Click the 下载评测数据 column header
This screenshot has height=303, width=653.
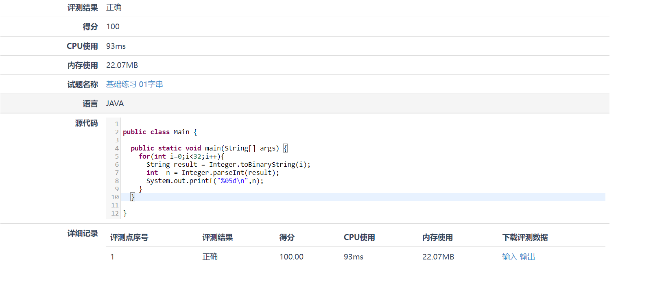[x=525, y=237]
